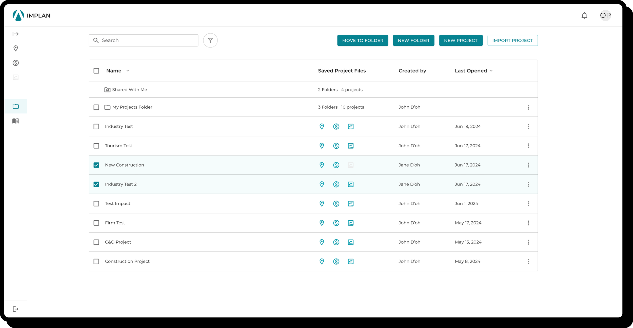Open the notifications bell
This screenshot has width=633, height=328.
584,16
